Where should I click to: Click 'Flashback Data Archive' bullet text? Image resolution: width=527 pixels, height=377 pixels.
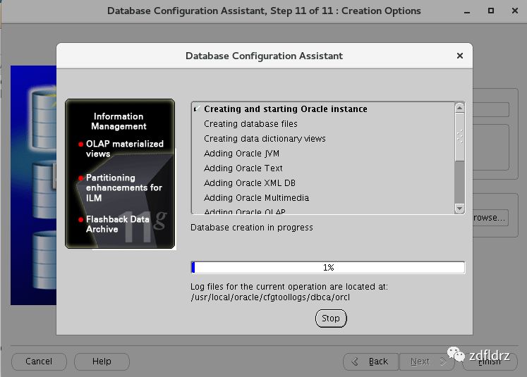[118, 224]
